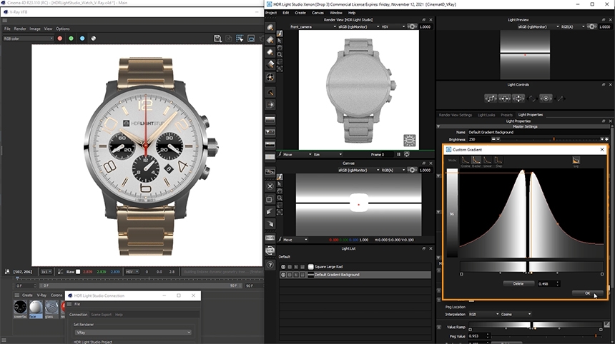Add the dark spotted light in left toolbar
615x344 pixels.
click(270, 77)
